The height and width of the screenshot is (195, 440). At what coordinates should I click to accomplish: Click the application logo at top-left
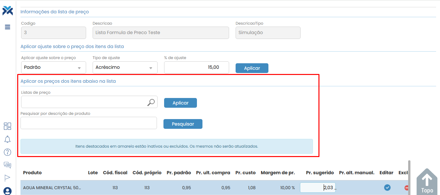click(7, 11)
